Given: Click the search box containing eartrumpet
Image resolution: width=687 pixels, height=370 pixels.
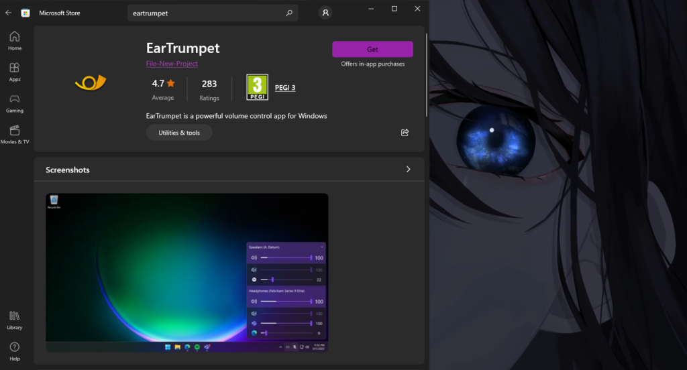Looking at the screenshot, I should (213, 13).
